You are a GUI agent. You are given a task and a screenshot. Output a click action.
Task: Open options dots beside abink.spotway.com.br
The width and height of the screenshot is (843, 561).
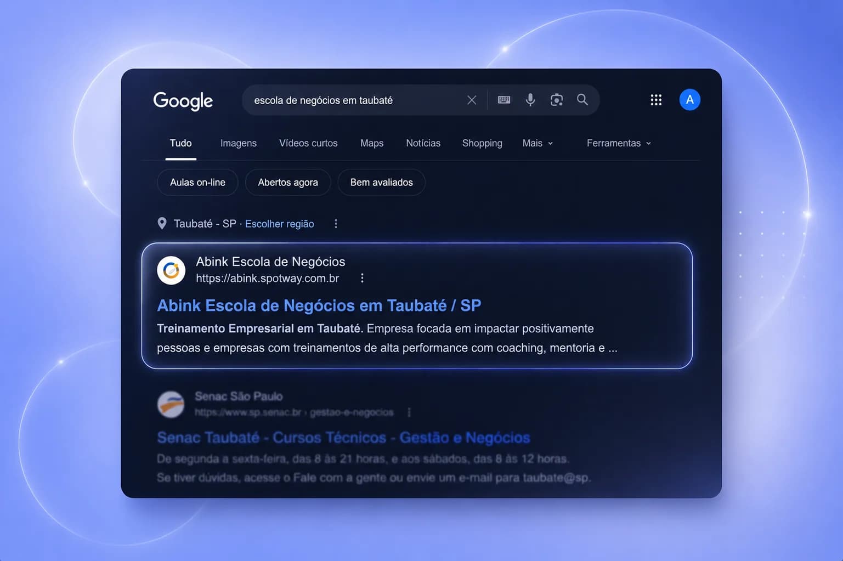pyautogui.click(x=362, y=278)
